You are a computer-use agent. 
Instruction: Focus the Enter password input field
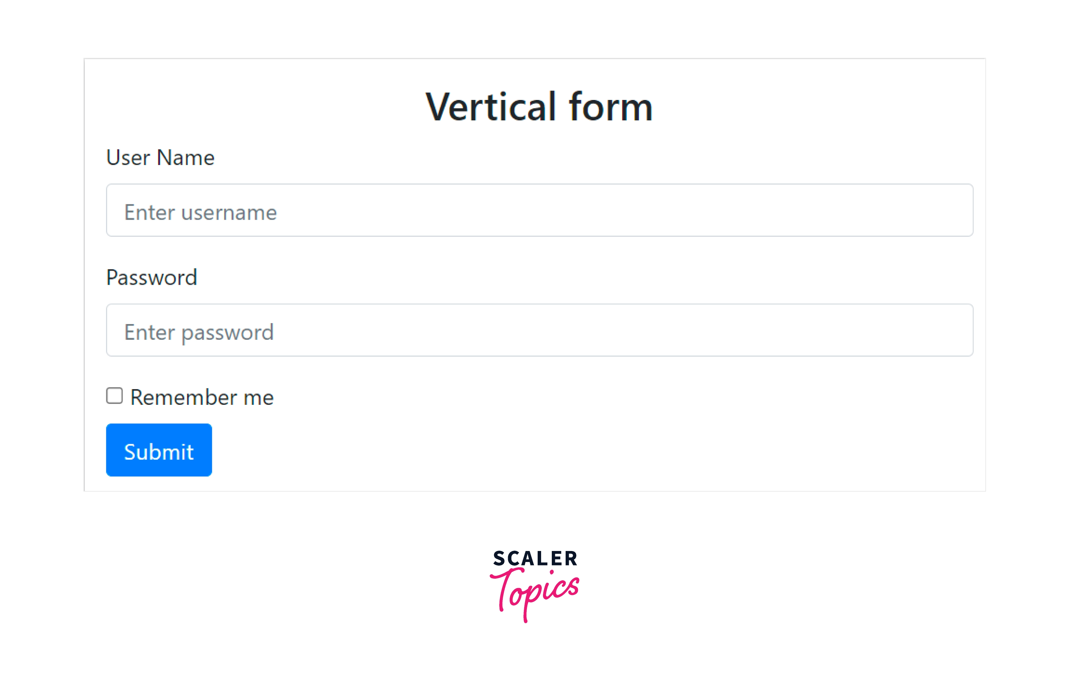tap(540, 330)
